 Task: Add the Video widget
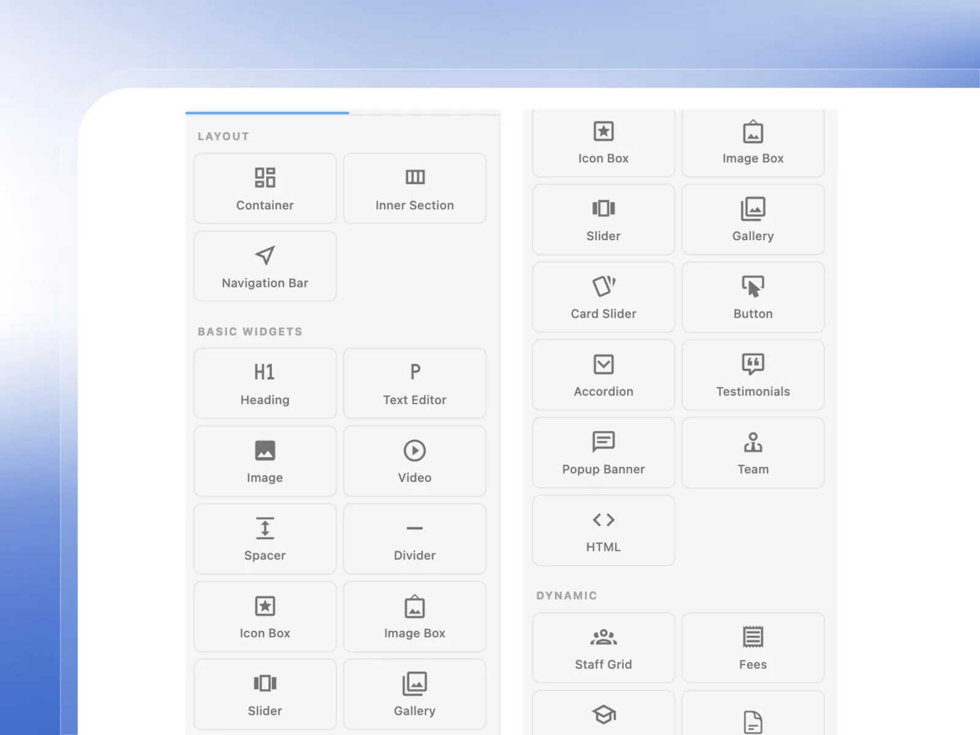pos(415,461)
